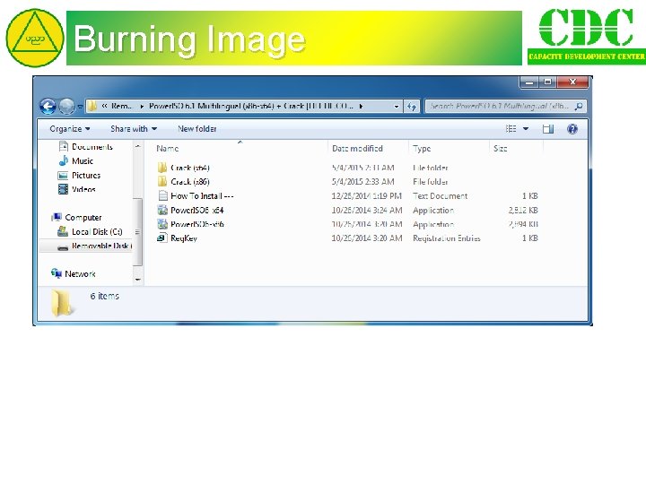Close the Explorer window
Image resolution: width=646 pixels, height=484 pixels.
572,82
